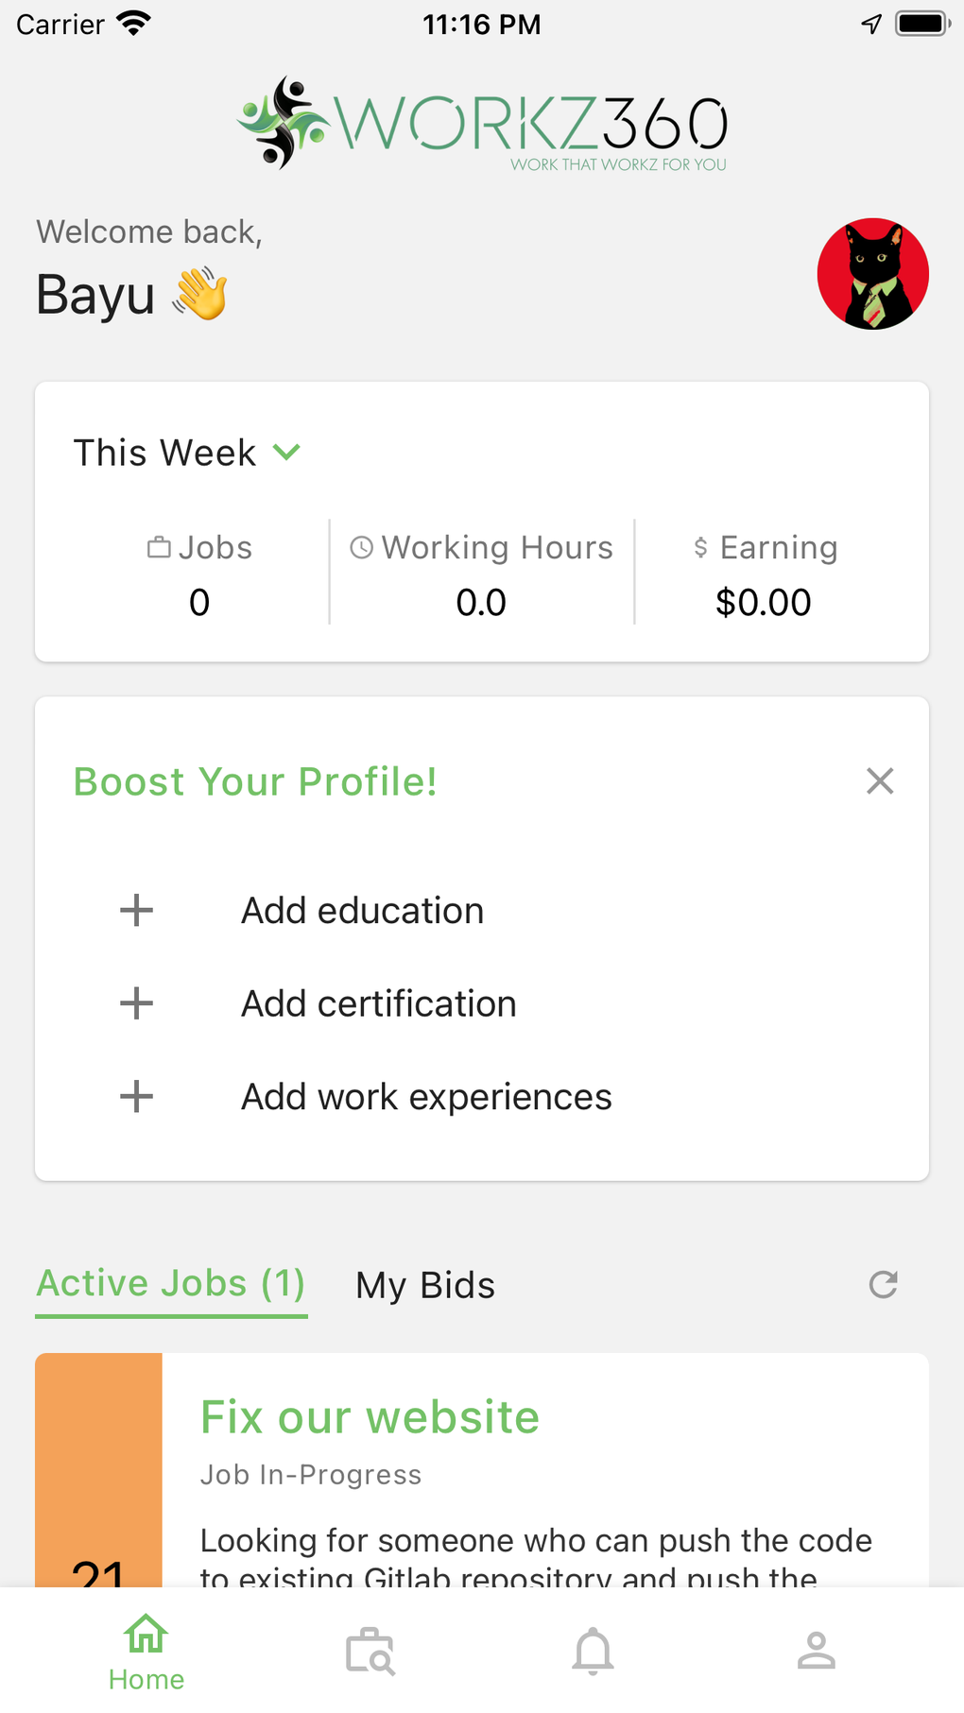Viewport: 964px width, 1713px height.
Task: Tap the Workz360 logo
Action: pos(482,124)
